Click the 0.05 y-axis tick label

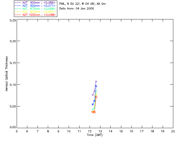13,106
